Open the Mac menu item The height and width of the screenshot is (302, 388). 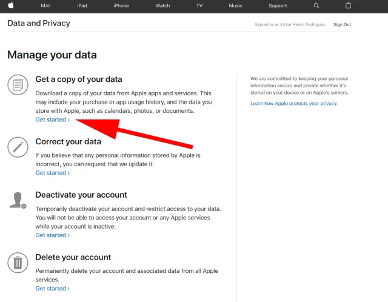tap(45, 5)
